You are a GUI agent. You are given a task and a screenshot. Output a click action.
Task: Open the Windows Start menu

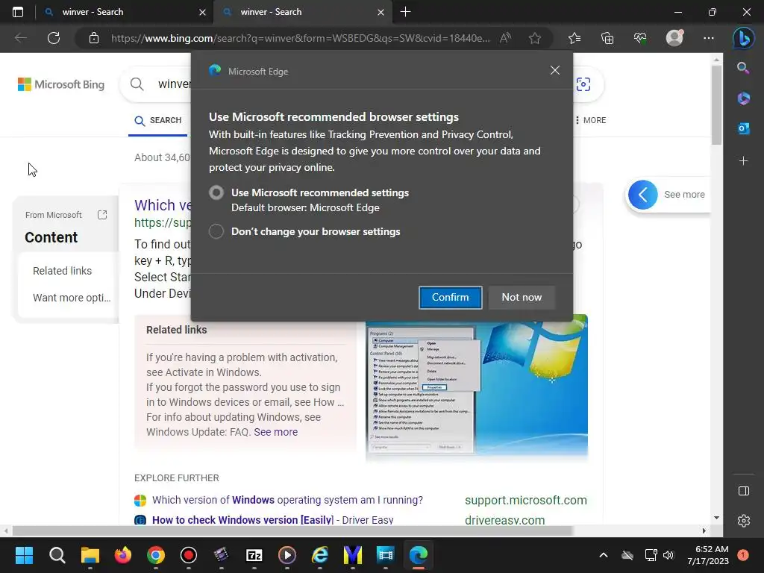click(24, 555)
